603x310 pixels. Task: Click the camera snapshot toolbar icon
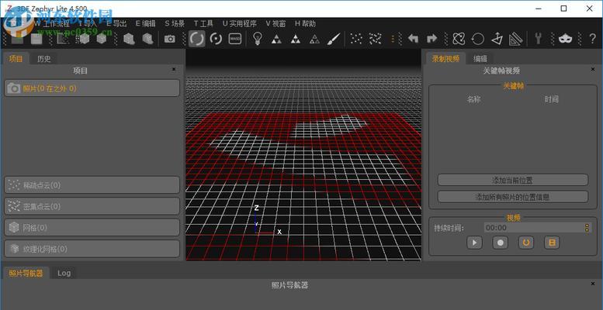[170, 39]
